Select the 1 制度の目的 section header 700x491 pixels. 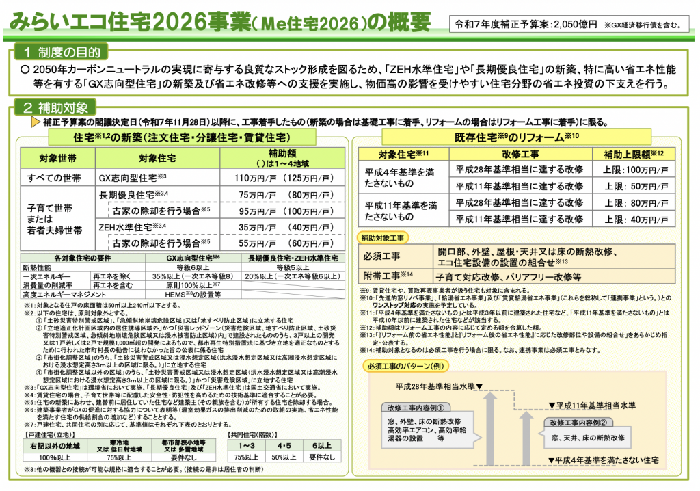point(57,53)
